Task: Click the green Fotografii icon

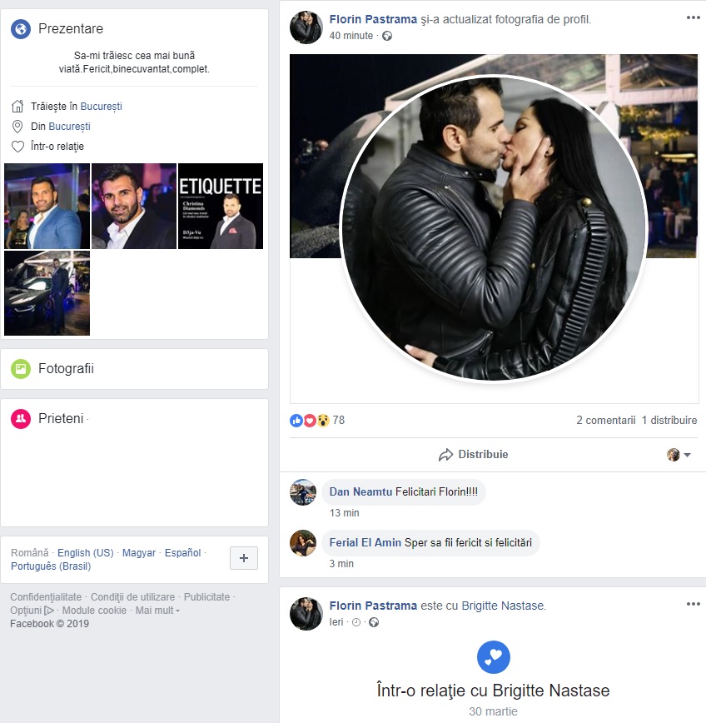Action: click(x=21, y=368)
